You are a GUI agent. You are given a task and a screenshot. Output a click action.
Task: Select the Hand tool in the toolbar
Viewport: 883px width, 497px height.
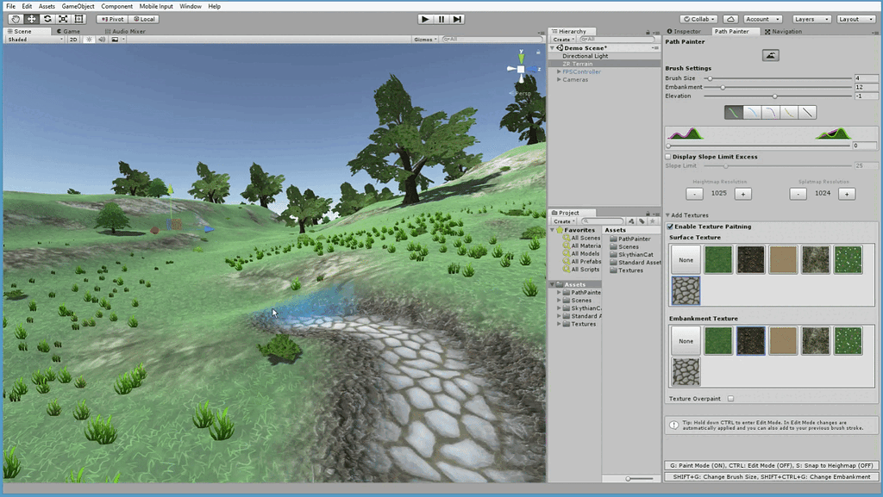point(16,18)
